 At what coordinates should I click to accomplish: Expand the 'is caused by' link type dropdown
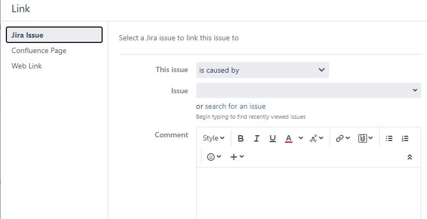coord(263,70)
